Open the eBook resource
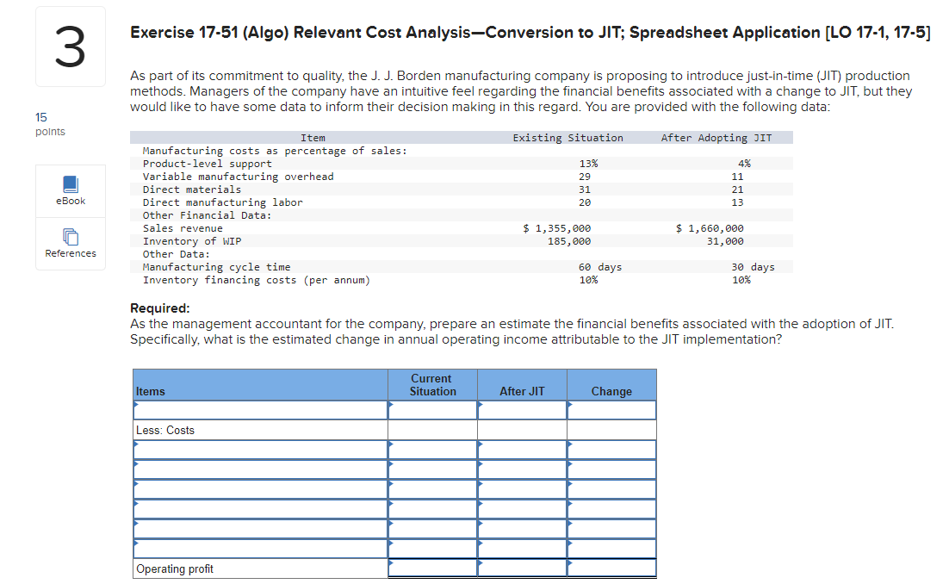Viewport: 949px width, 584px height. (x=70, y=190)
